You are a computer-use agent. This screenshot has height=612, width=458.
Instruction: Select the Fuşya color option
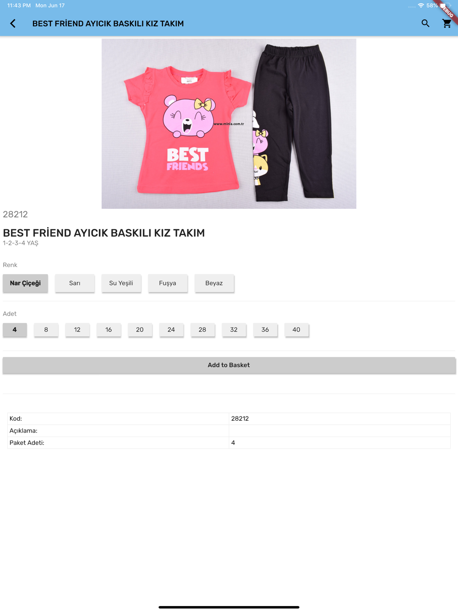[x=168, y=283]
